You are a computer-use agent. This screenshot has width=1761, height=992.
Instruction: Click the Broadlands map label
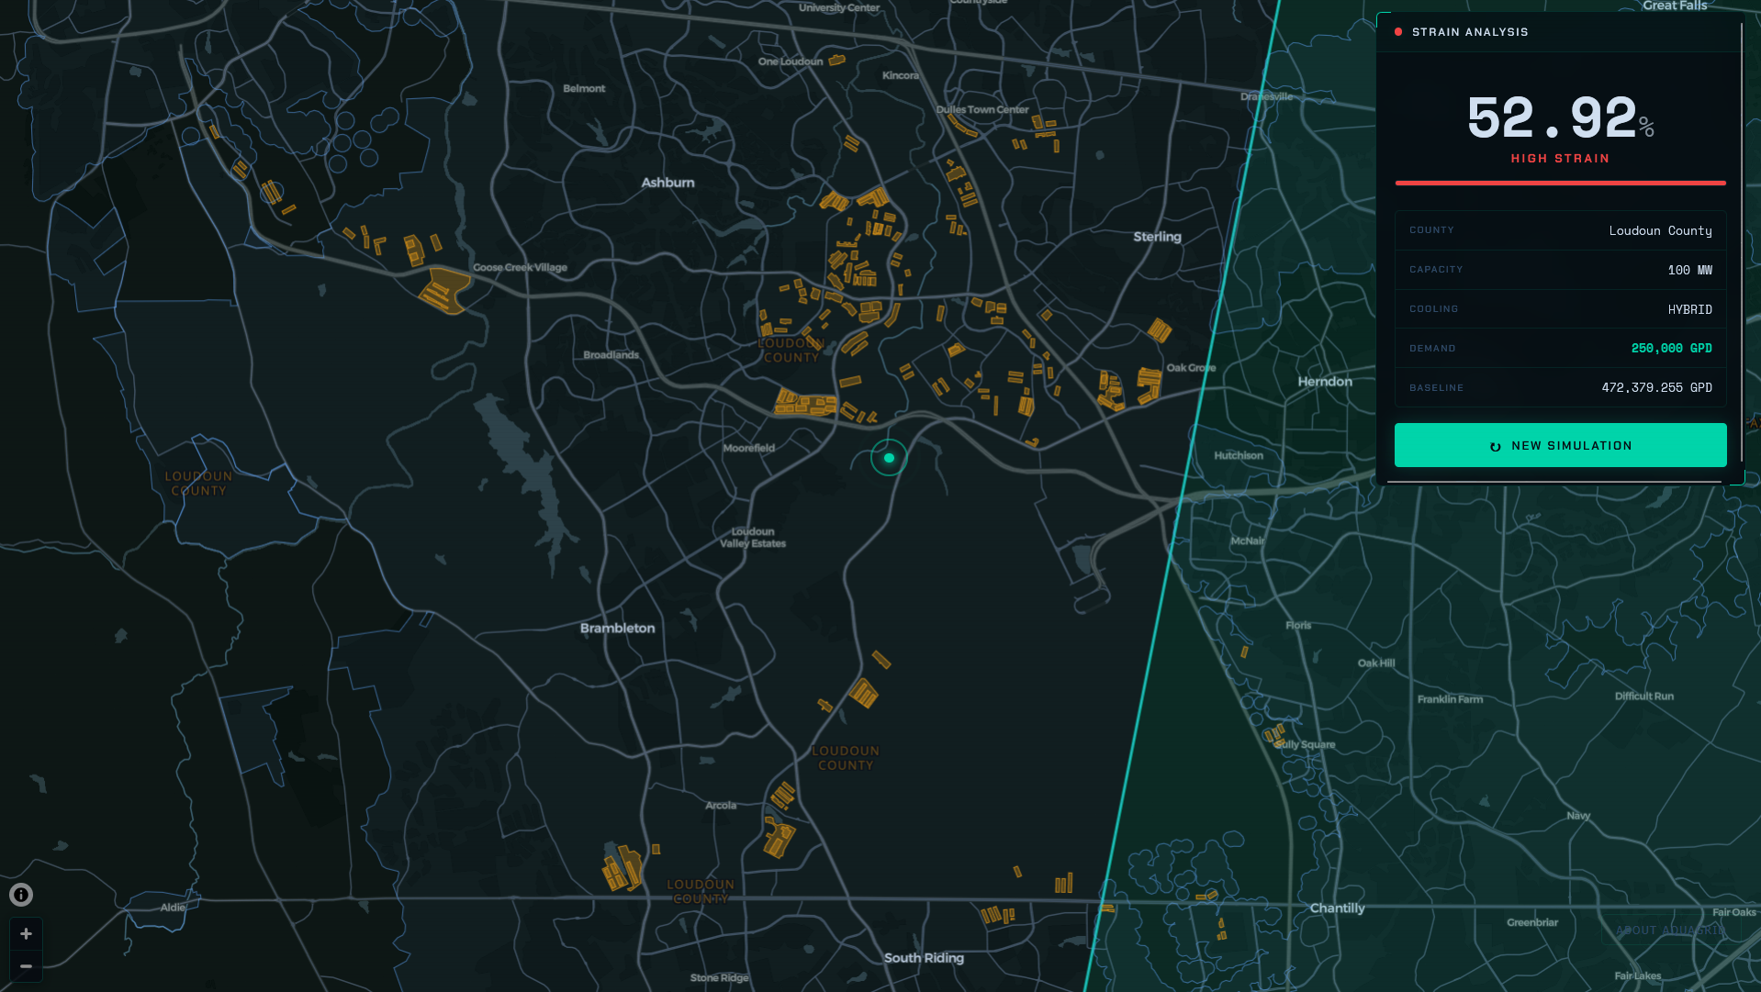point(611,355)
